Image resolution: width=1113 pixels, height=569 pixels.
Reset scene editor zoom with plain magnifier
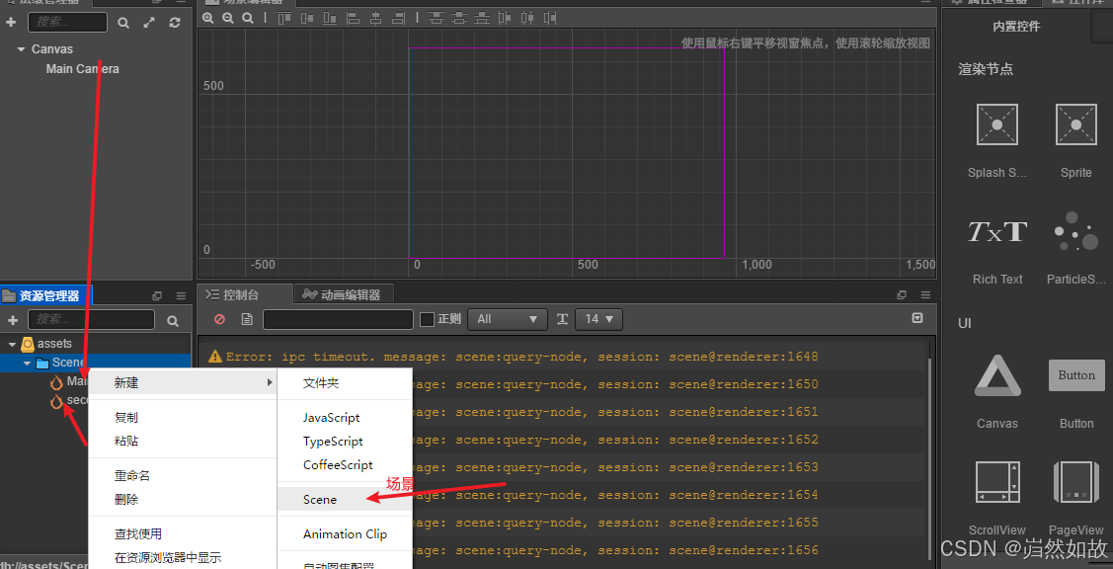248,18
